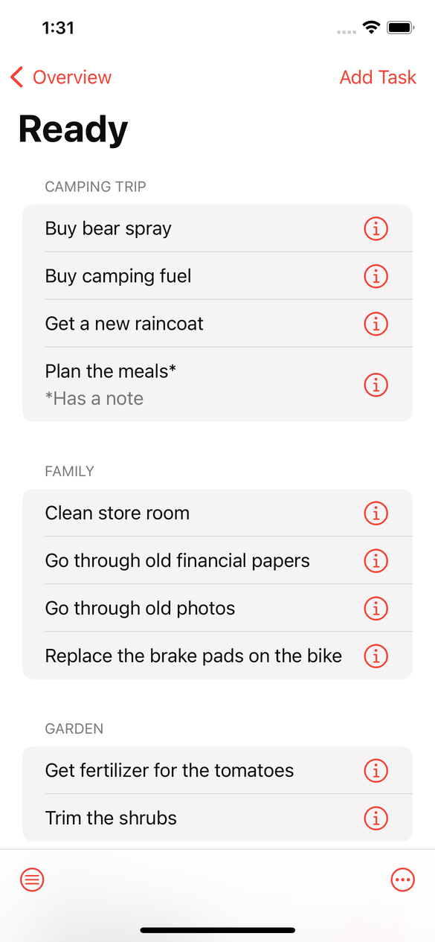The image size is (435, 942).
Task: Open info for old financial papers task
Action: click(x=376, y=560)
